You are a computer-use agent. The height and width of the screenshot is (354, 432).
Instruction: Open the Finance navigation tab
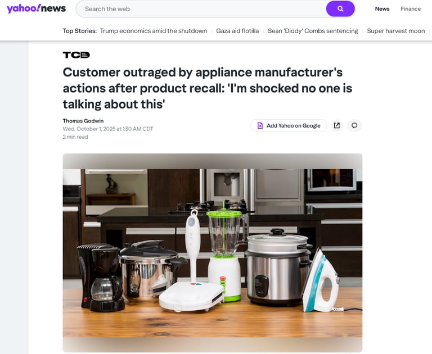411,9
